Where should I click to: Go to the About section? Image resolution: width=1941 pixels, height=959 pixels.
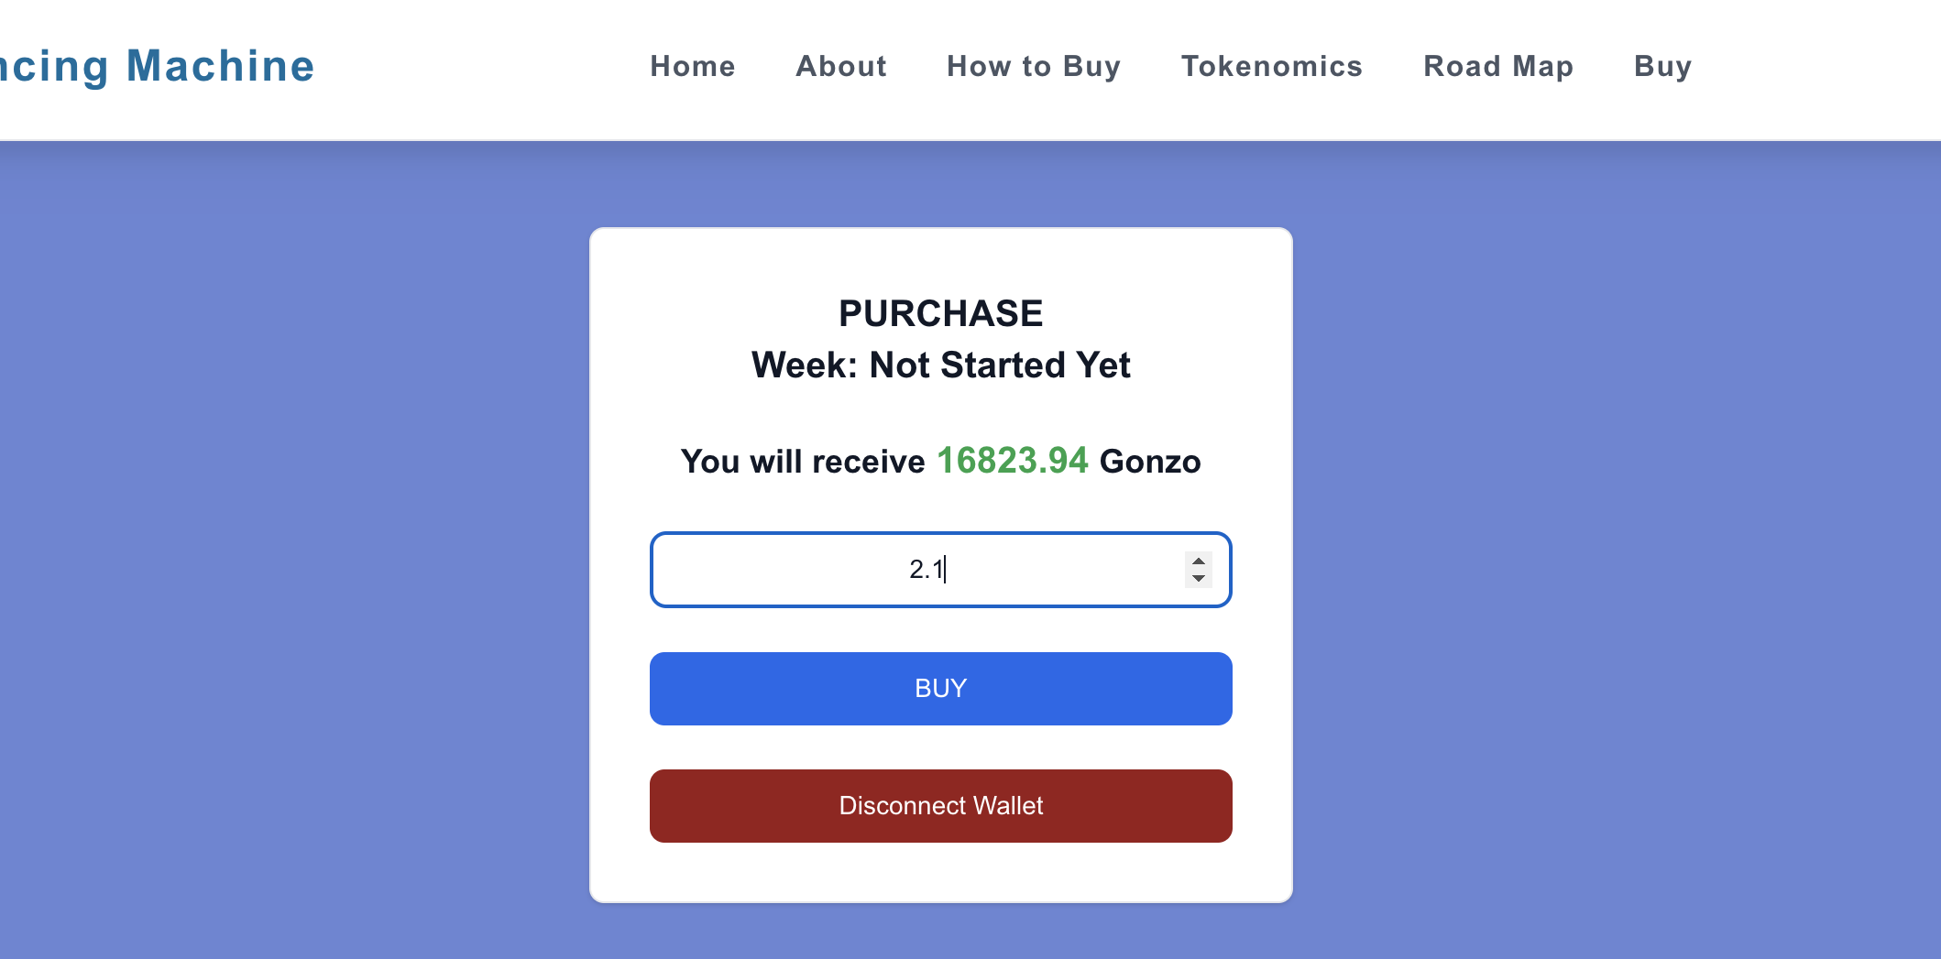coord(841,66)
